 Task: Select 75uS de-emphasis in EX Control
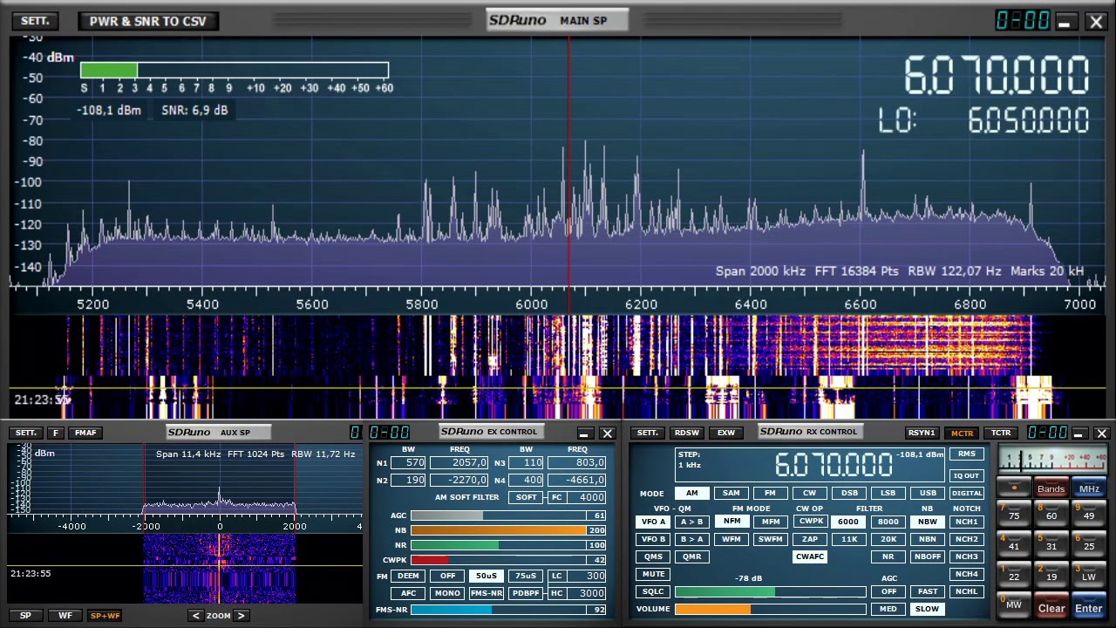(526, 576)
